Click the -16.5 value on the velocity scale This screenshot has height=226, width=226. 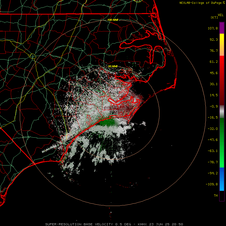point(213,118)
